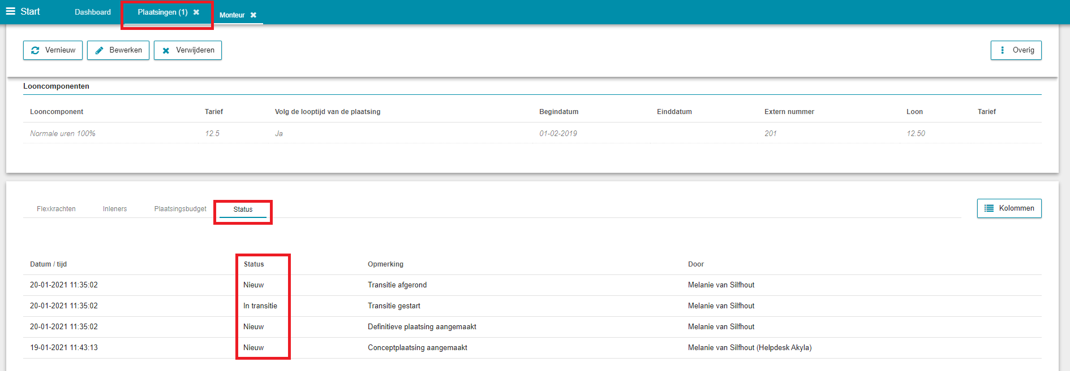The image size is (1070, 371).
Task: Select the Transitie gestart row
Action: pyautogui.click(x=532, y=306)
